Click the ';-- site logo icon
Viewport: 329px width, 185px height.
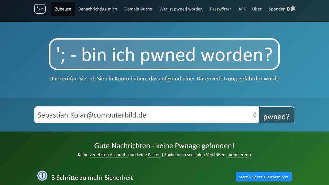pos(40,9)
